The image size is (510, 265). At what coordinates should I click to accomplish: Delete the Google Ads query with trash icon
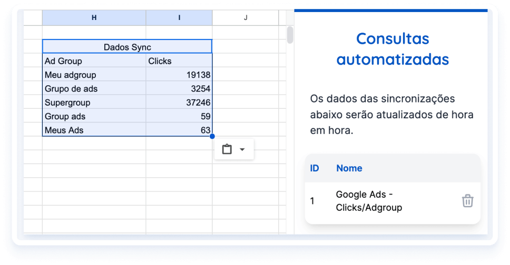tap(467, 201)
